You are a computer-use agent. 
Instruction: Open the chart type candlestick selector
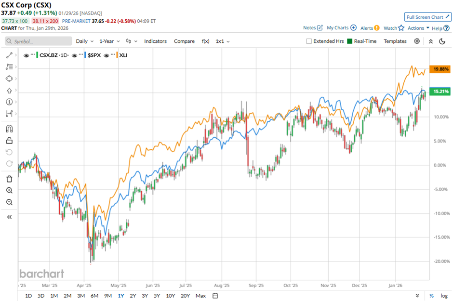tap(132, 41)
